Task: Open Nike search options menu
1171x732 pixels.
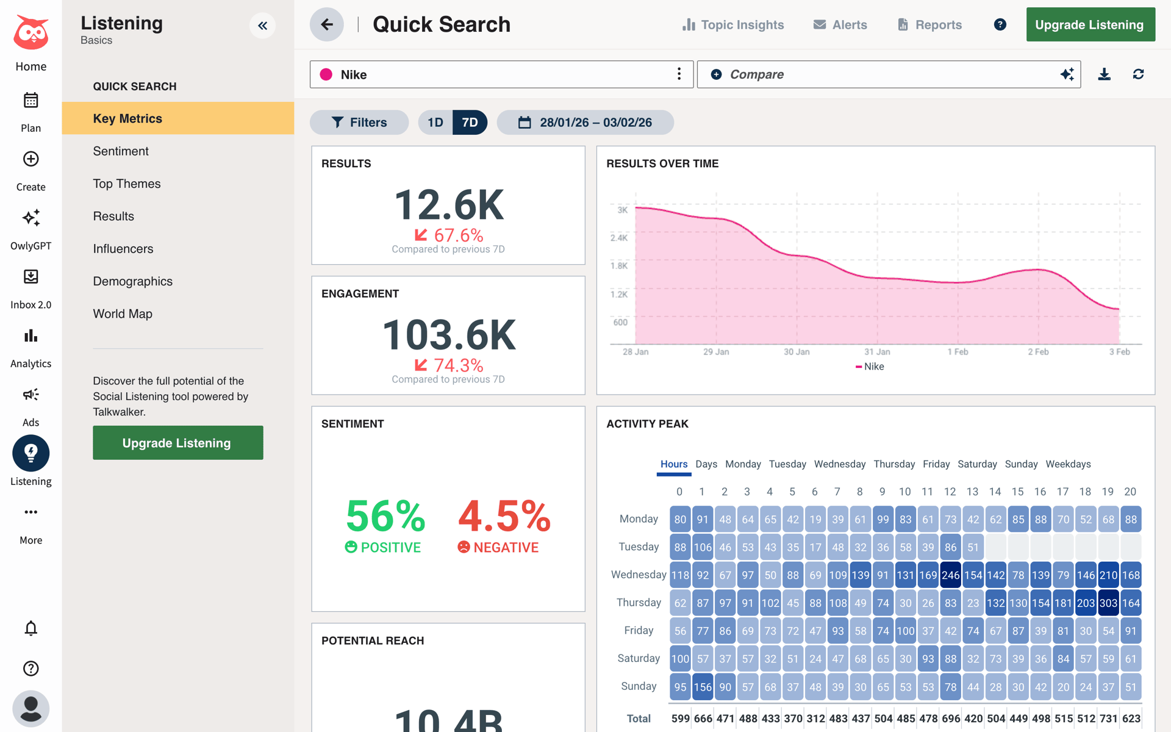Action: [x=679, y=74]
